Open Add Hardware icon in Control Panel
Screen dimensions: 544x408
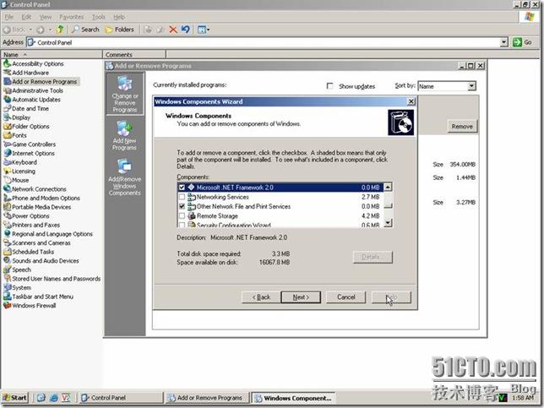pos(8,73)
